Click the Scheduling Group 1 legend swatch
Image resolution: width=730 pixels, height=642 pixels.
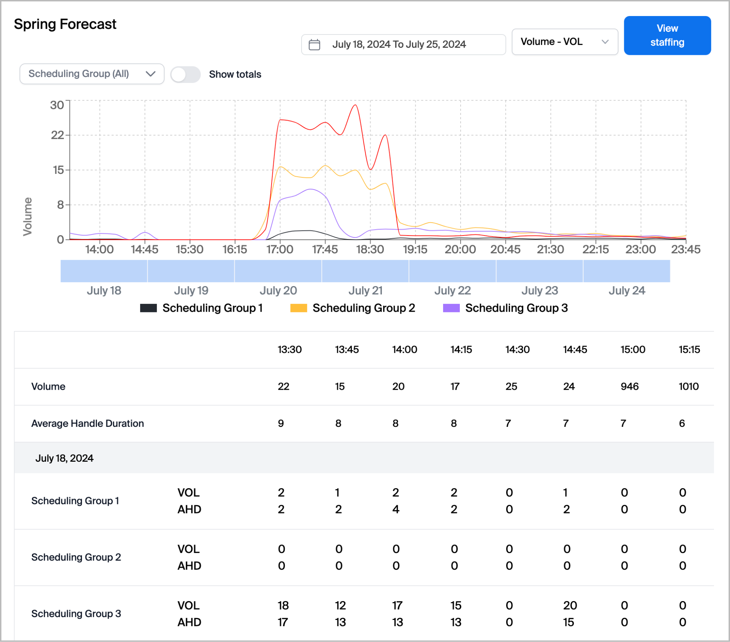[x=148, y=308]
